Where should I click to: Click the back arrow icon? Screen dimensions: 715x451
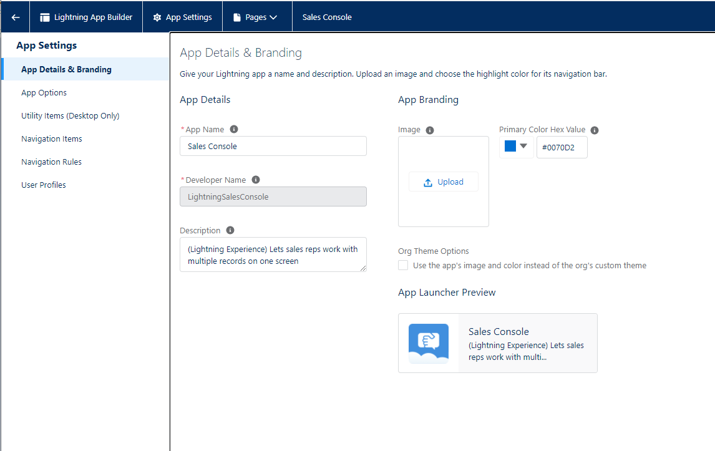point(16,17)
